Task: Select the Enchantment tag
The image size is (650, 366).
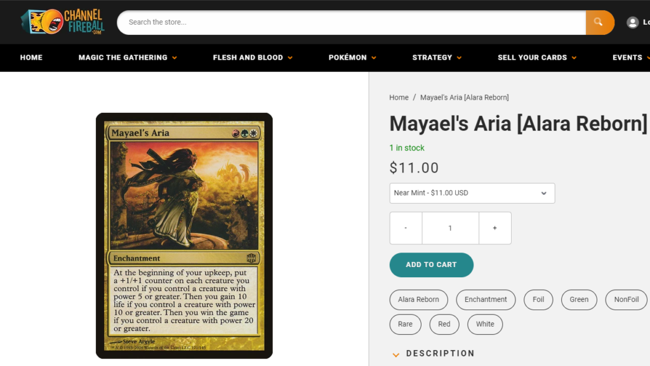Action: tap(486, 300)
